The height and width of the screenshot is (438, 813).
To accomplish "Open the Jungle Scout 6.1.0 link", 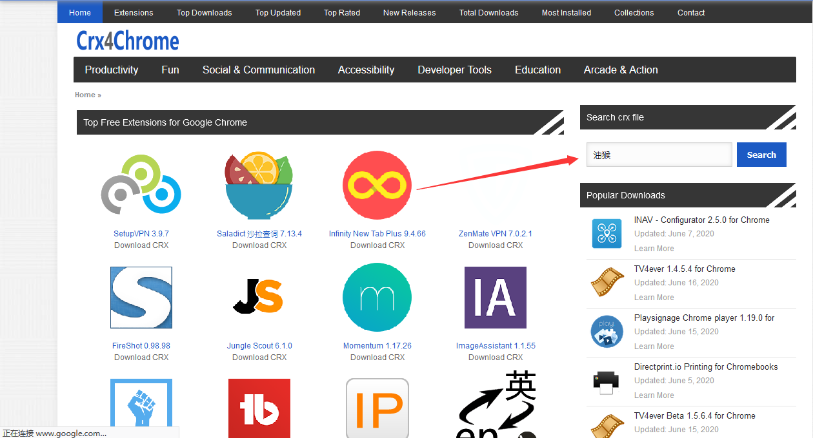I will pyautogui.click(x=259, y=346).
